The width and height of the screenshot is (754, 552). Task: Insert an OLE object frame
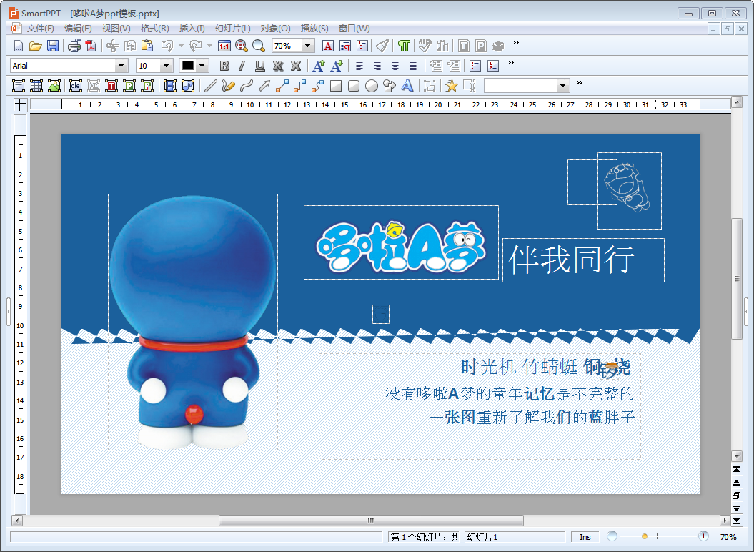76,86
